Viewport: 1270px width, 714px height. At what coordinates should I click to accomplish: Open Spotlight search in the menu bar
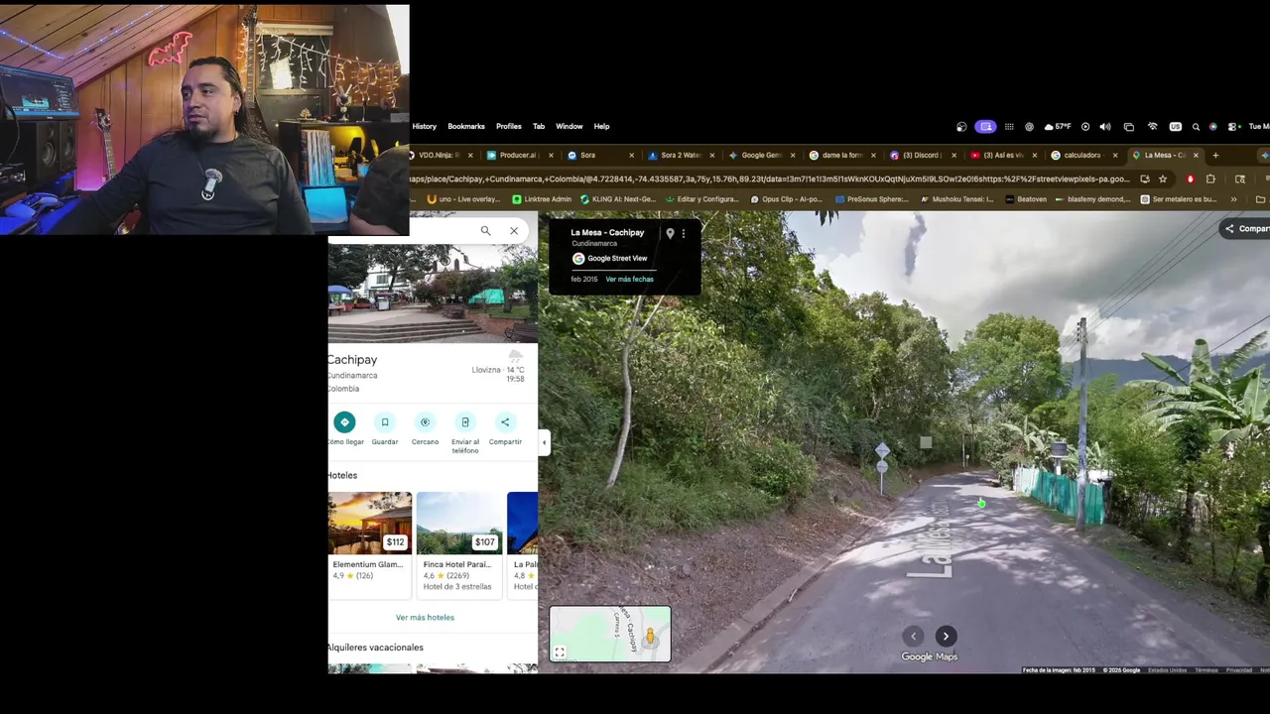[1196, 127]
